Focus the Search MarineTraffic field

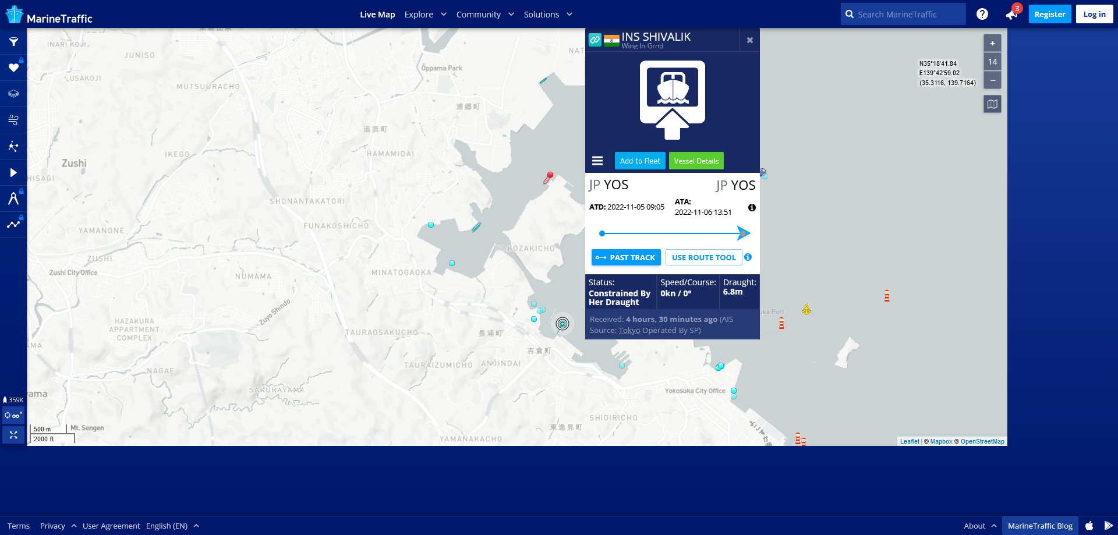coord(903,14)
